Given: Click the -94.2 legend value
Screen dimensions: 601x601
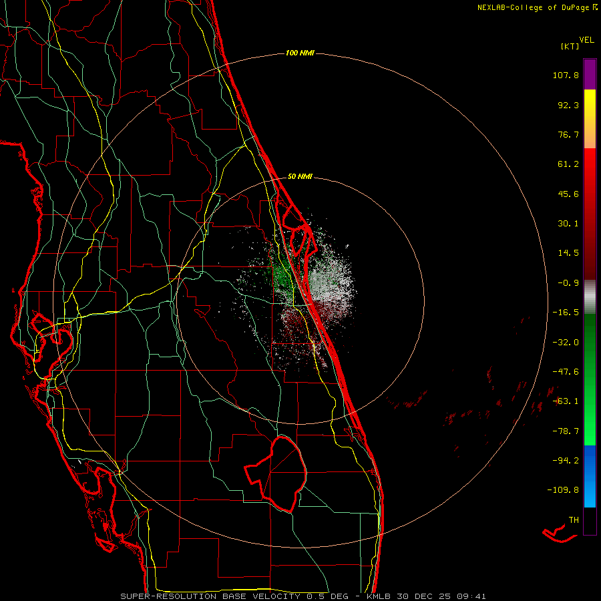Looking at the screenshot, I should (566, 461).
